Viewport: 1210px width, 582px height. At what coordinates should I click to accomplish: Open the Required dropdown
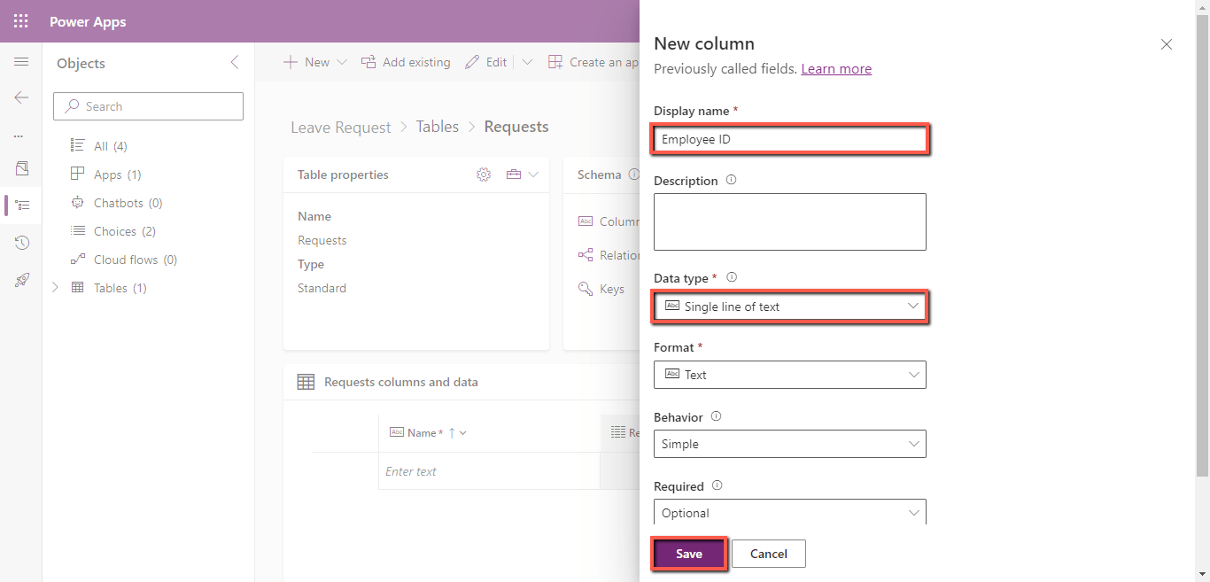point(790,512)
